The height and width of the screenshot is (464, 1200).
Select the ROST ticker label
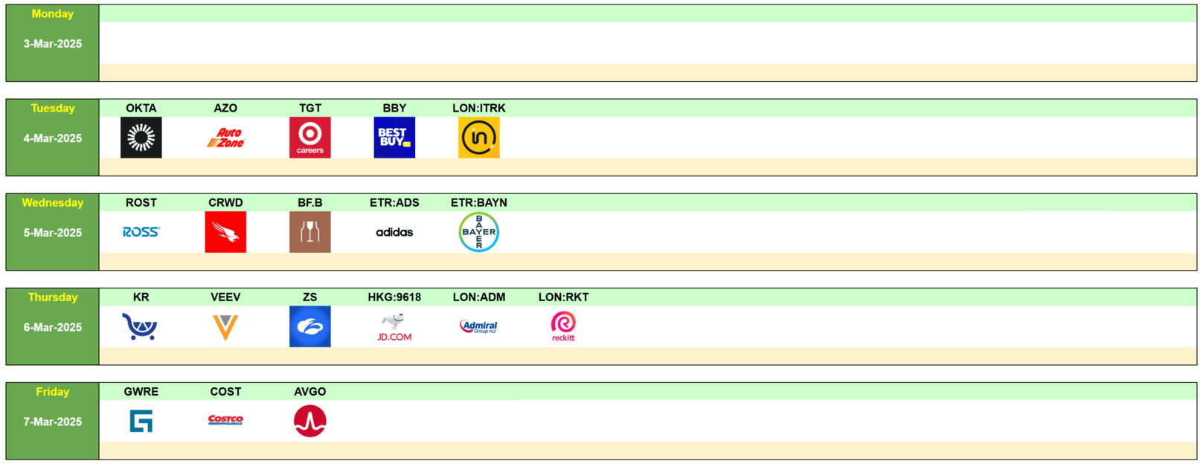[141, 202]
